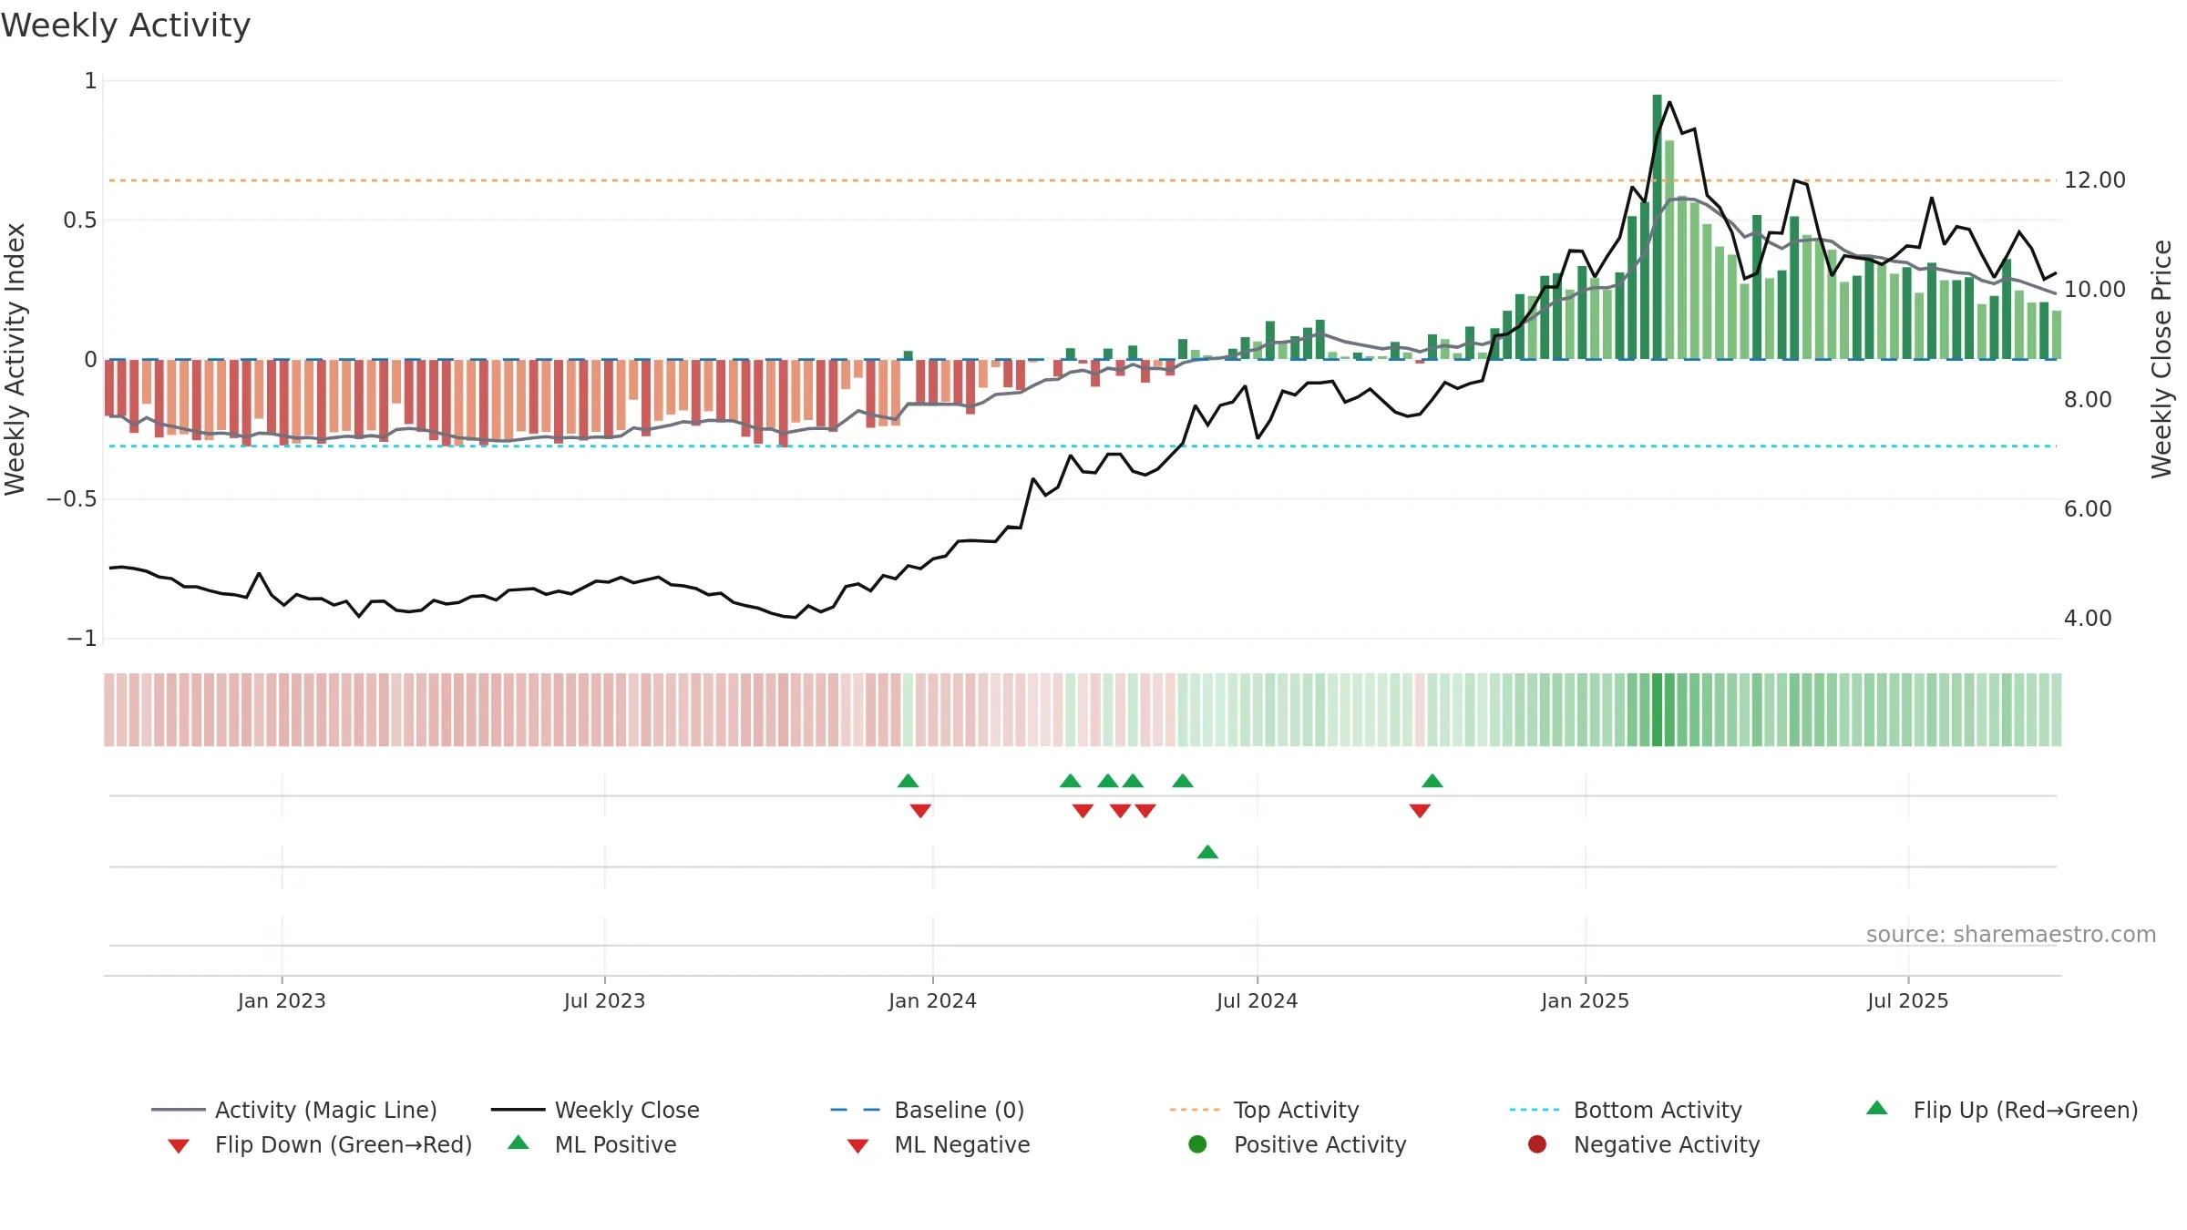Click the Jul 2024 x-axis label
2187x1230 pixels.
[x=1257, y=1000]
